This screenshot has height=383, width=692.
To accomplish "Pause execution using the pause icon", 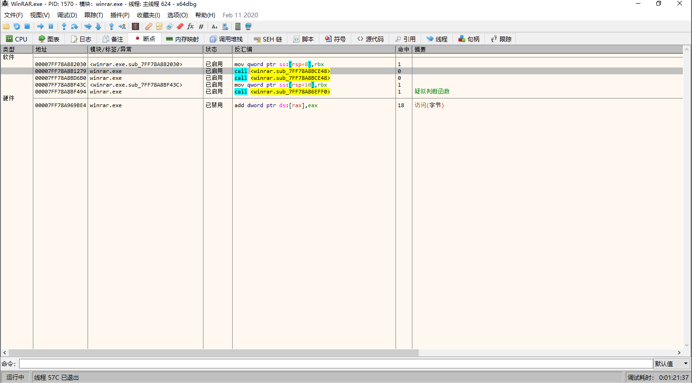I will (x=51, y=26).
